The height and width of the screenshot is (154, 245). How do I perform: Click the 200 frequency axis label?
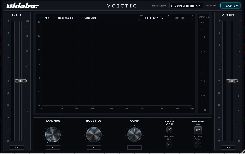pyautogui.click(x=92, y=109)
